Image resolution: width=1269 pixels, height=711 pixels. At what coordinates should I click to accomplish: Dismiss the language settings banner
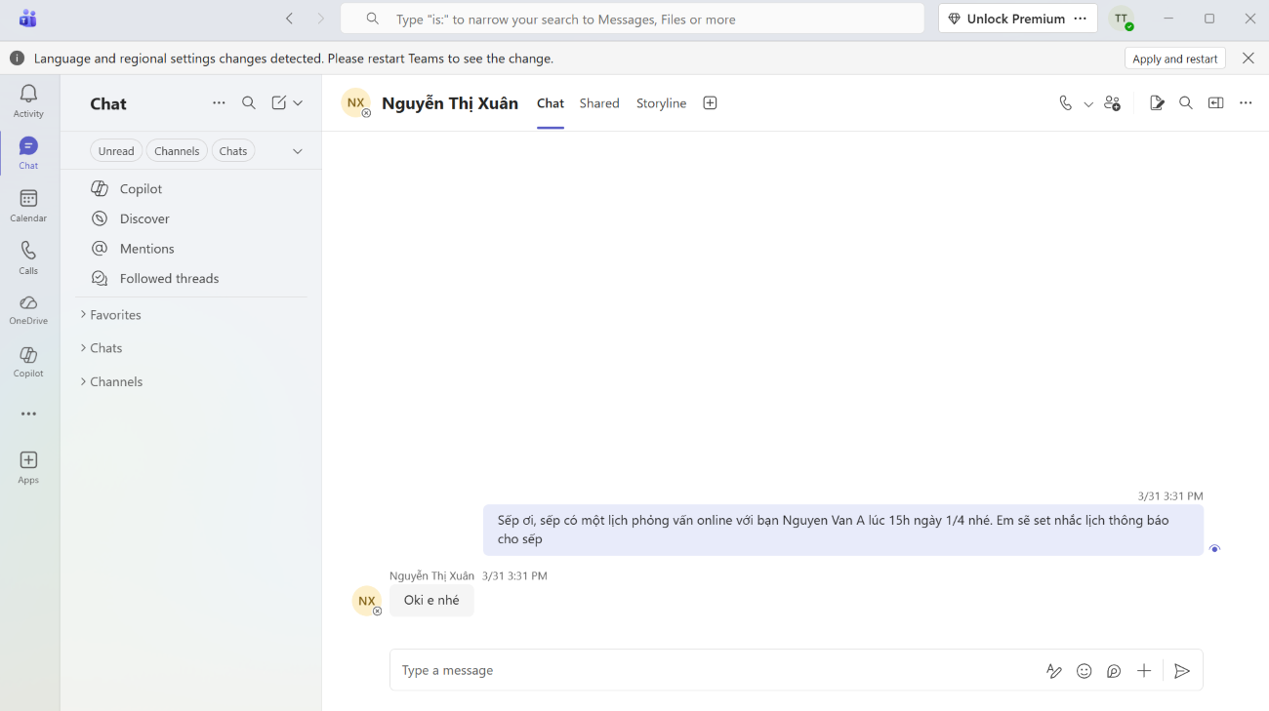pos(1249,59)
